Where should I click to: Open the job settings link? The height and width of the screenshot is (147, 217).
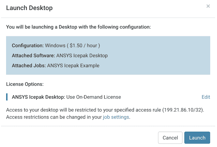point(116,117)
